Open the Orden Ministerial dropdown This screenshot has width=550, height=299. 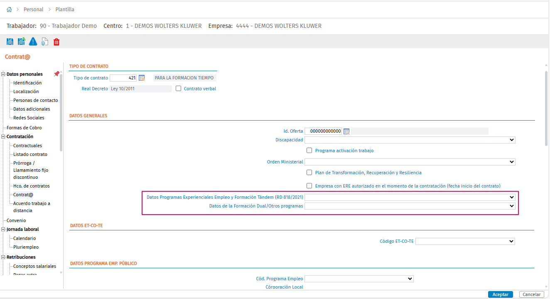410,162
